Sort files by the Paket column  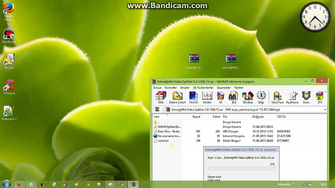(x=216, y=117)
